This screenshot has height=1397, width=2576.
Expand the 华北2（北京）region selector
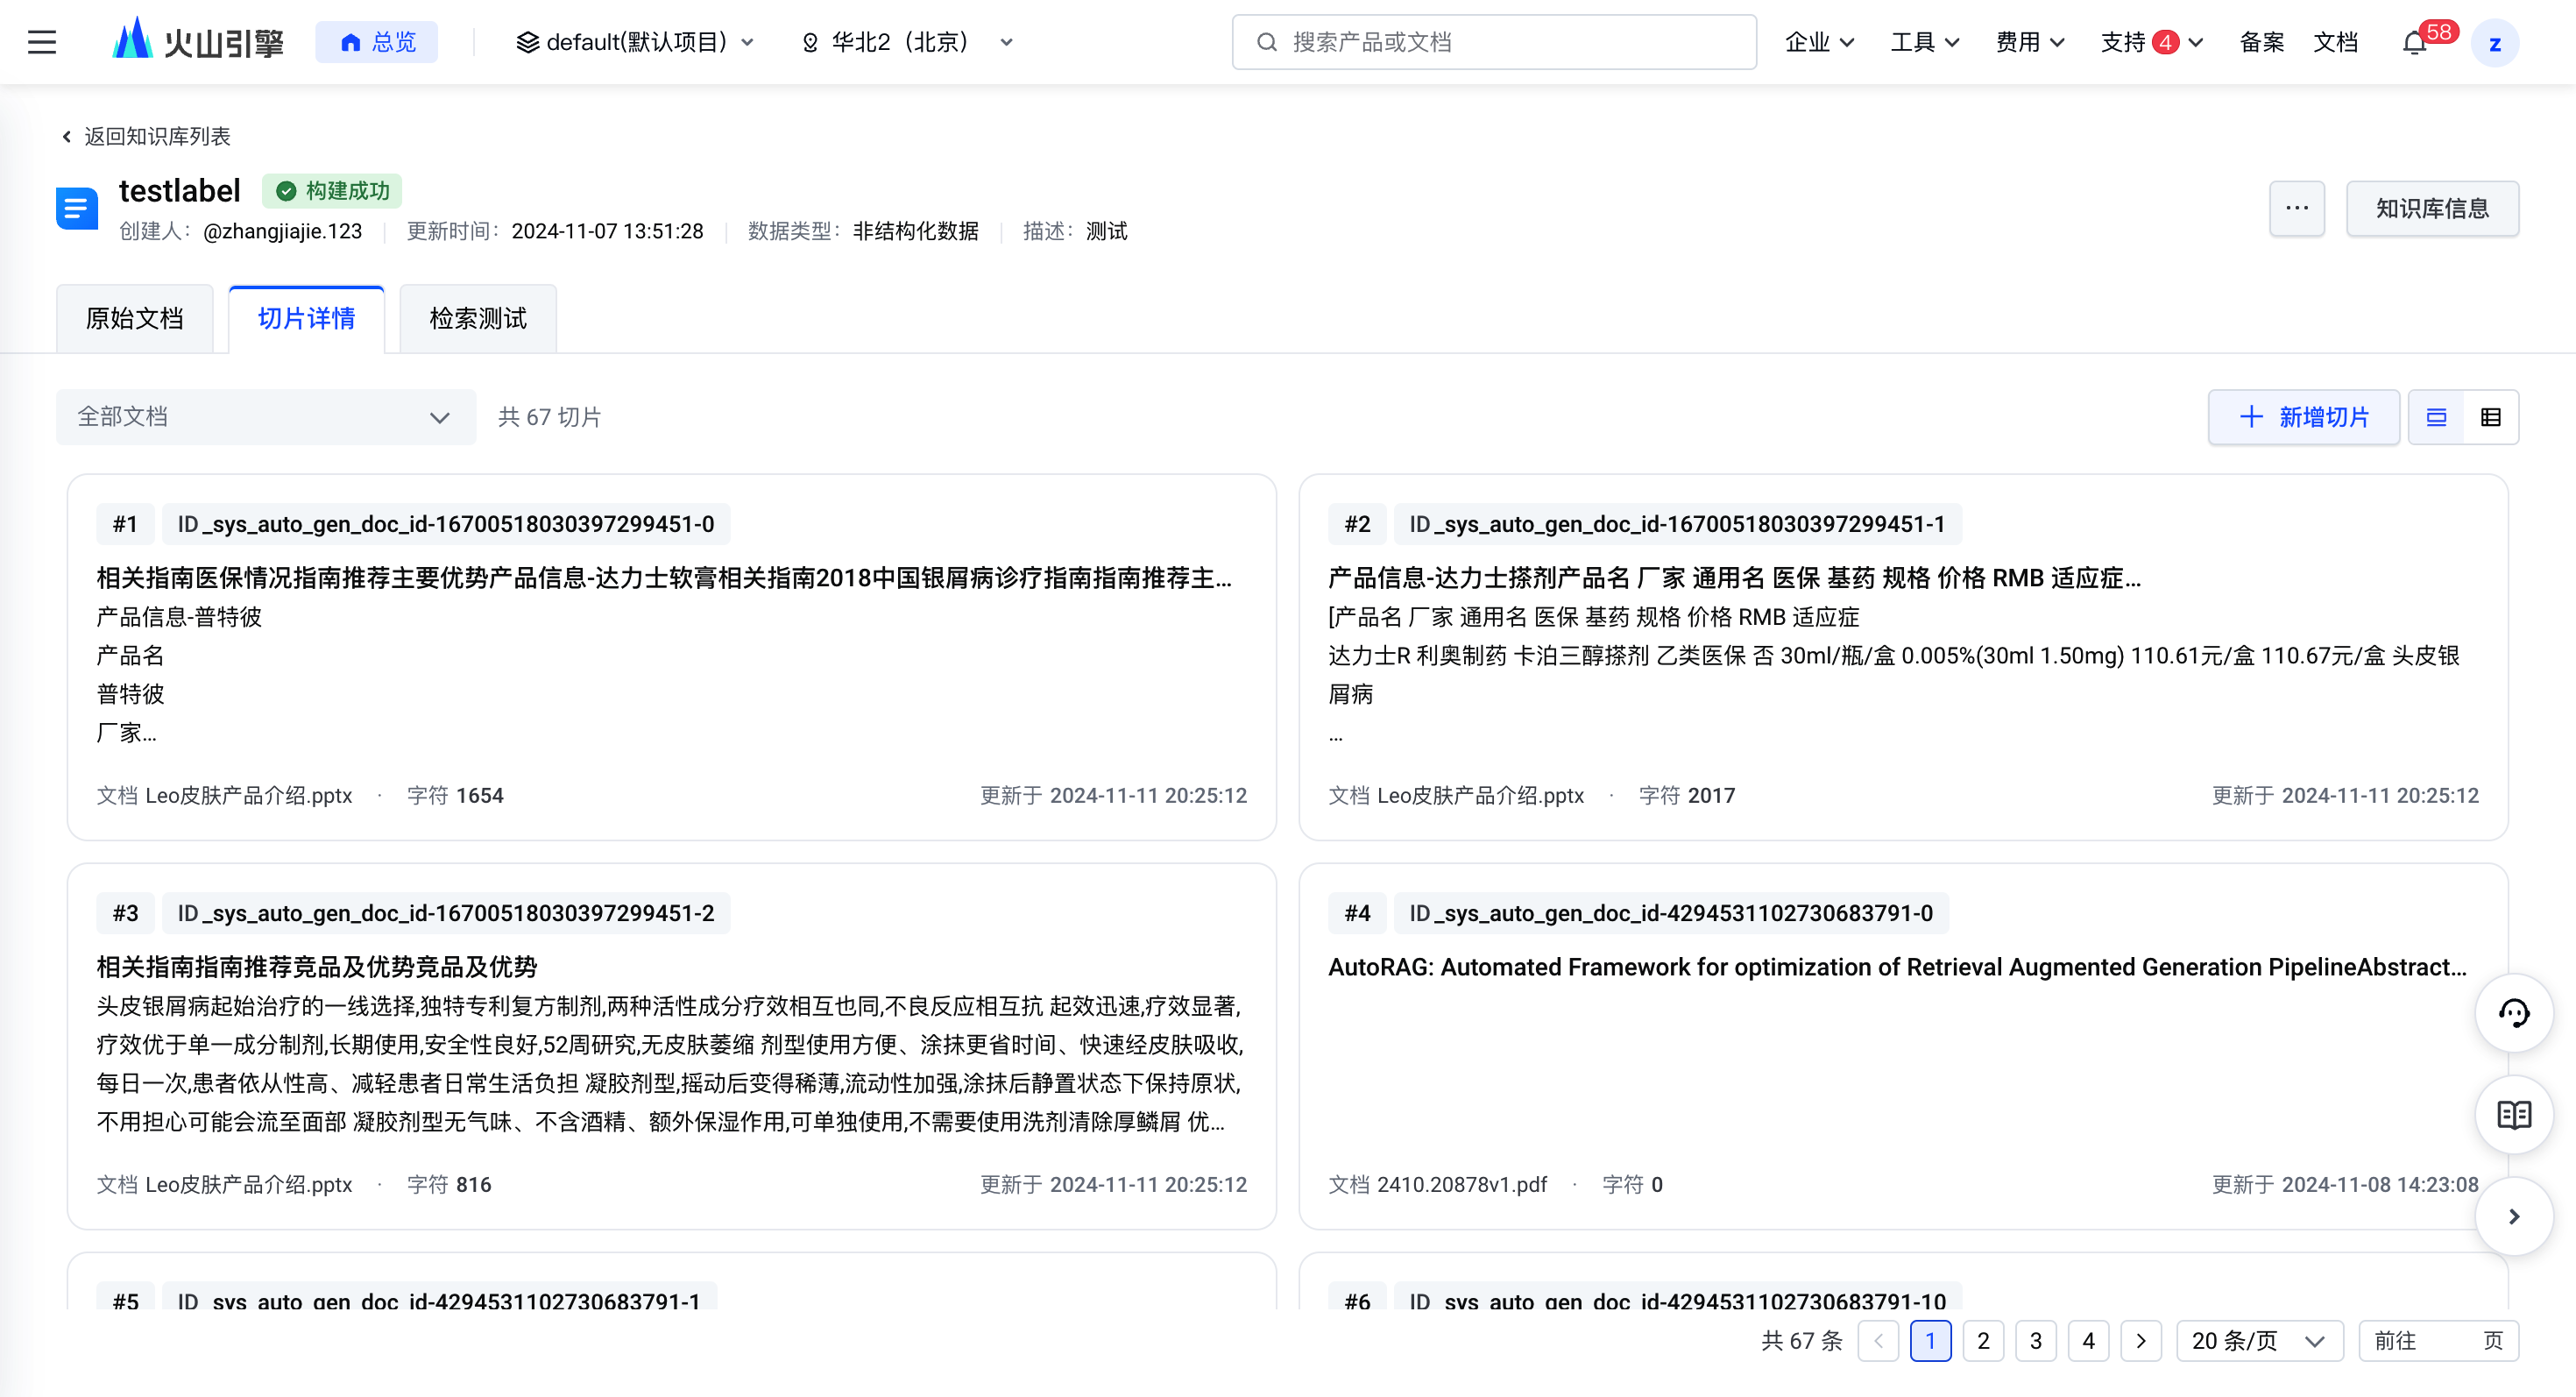point(908,42)
